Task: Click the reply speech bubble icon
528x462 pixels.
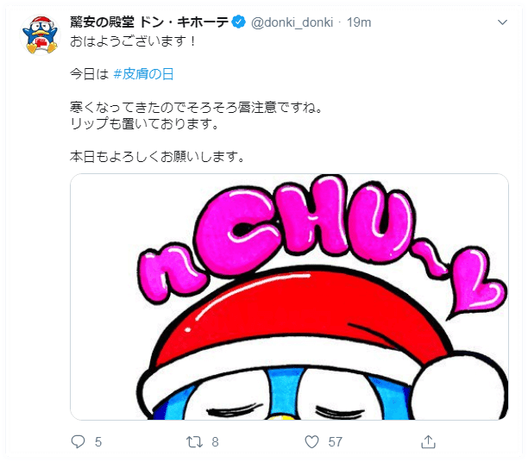Action: point(79,441)
